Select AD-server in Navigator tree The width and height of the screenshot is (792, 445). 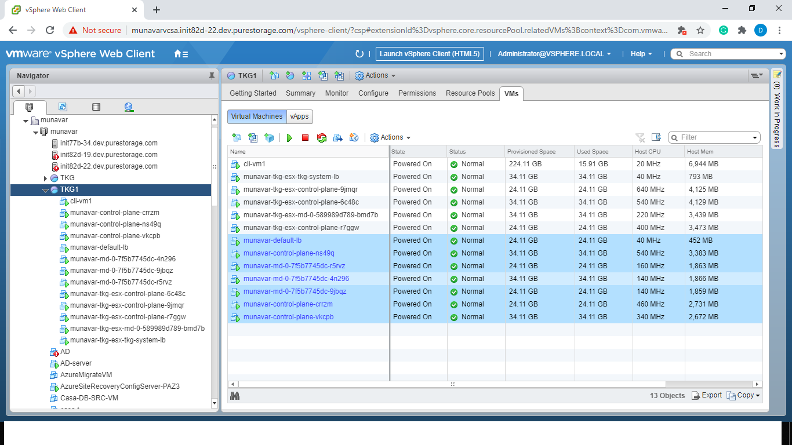click(x=76, y=363)
